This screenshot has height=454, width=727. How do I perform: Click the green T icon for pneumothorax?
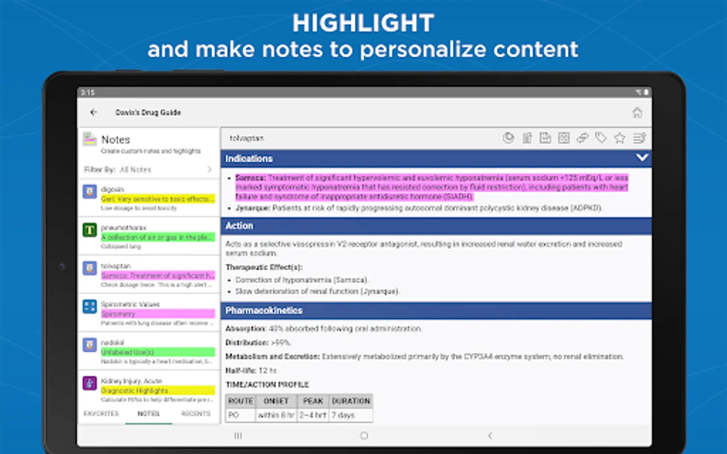point(90,230)
